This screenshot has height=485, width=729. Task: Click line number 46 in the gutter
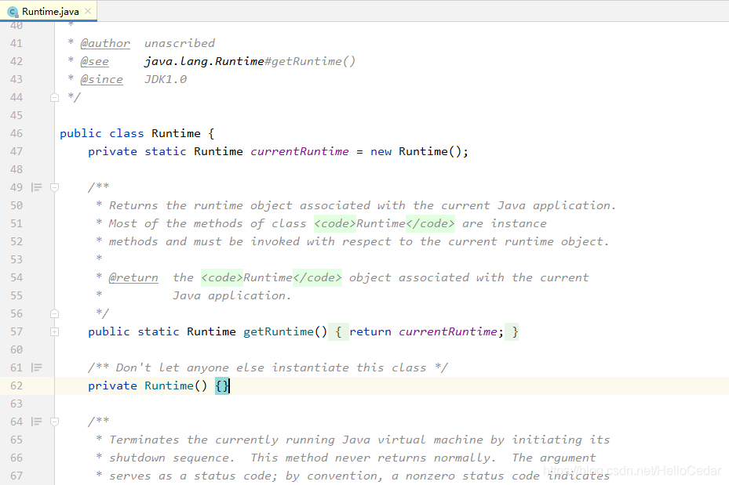coord(16,134)
